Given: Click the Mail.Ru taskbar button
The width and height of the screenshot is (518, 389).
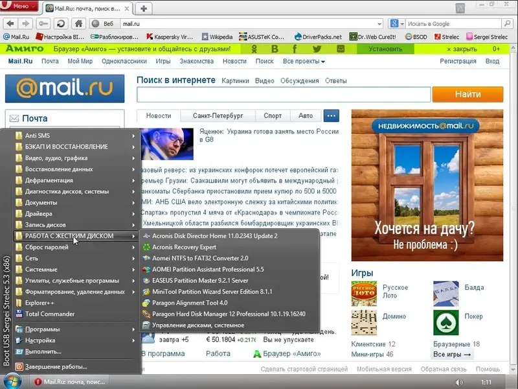Looking at the screenshot, I should coord(71,382).
